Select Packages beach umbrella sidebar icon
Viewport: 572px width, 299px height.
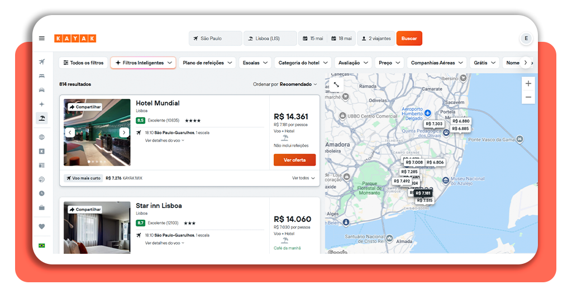tap(42, 118)
